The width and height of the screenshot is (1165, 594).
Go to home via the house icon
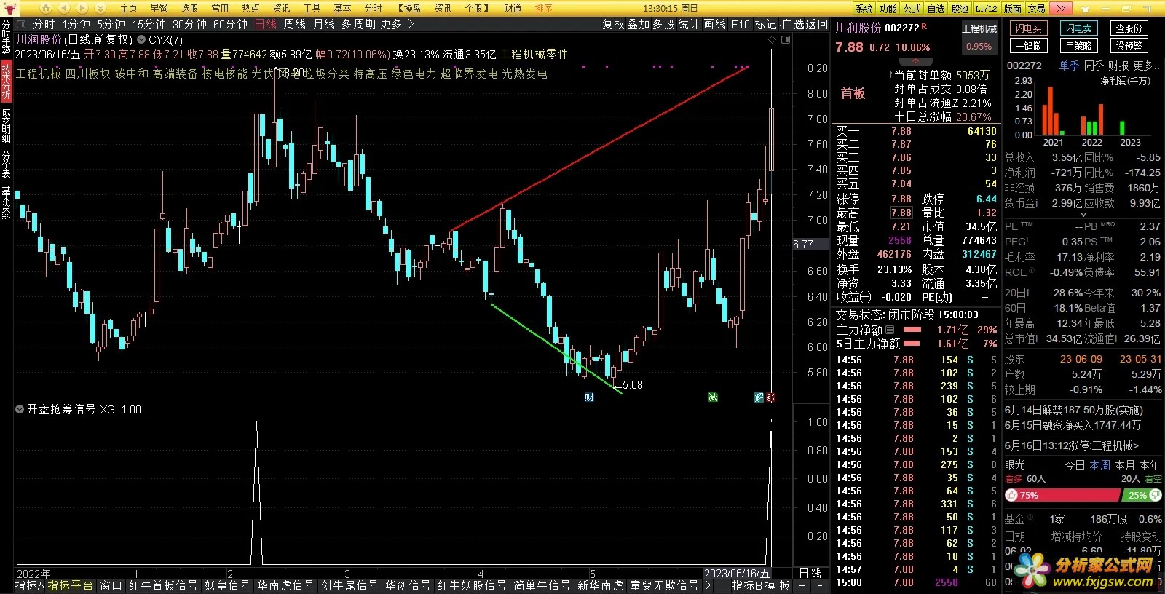[x=45, y=8]
